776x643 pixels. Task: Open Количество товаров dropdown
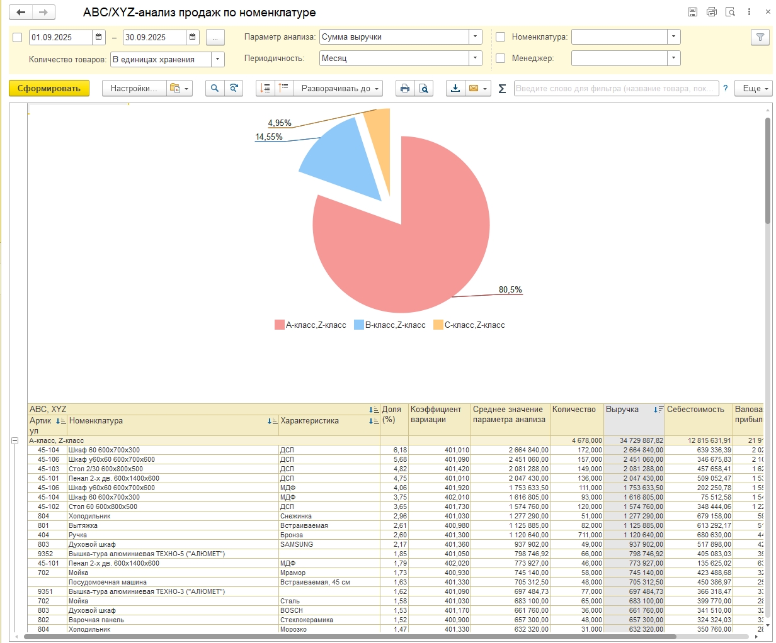[218, 60]
